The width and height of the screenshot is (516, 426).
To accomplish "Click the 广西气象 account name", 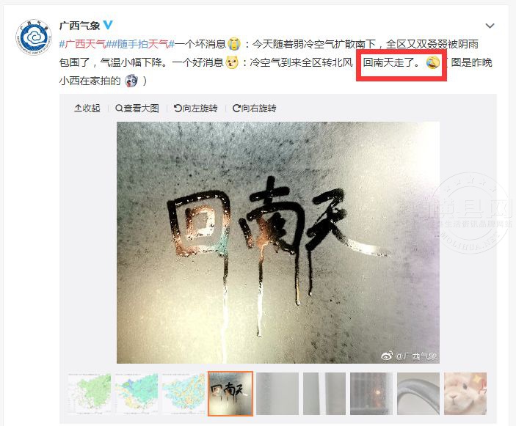I will pyautogui.click(x=79, y=26).
